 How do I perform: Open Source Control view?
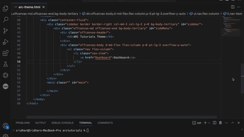(x=5, y=30)
